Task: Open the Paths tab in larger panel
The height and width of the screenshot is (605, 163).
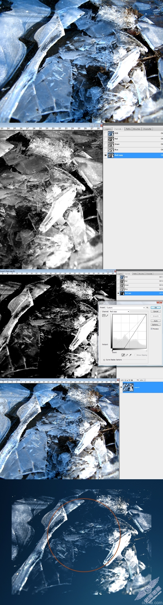Action: tap(128, 129)
